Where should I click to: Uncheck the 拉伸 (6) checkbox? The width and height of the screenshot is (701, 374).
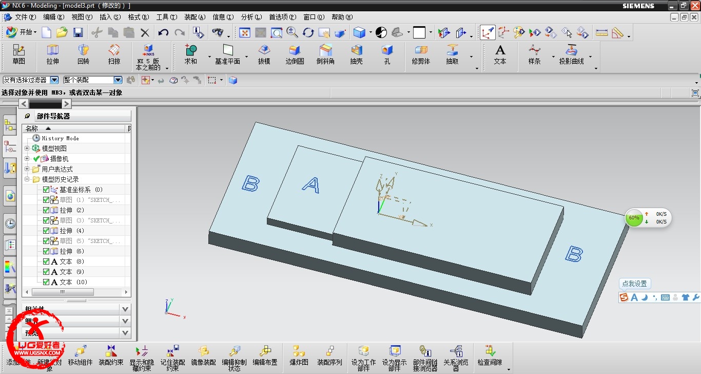click(46, 251)
